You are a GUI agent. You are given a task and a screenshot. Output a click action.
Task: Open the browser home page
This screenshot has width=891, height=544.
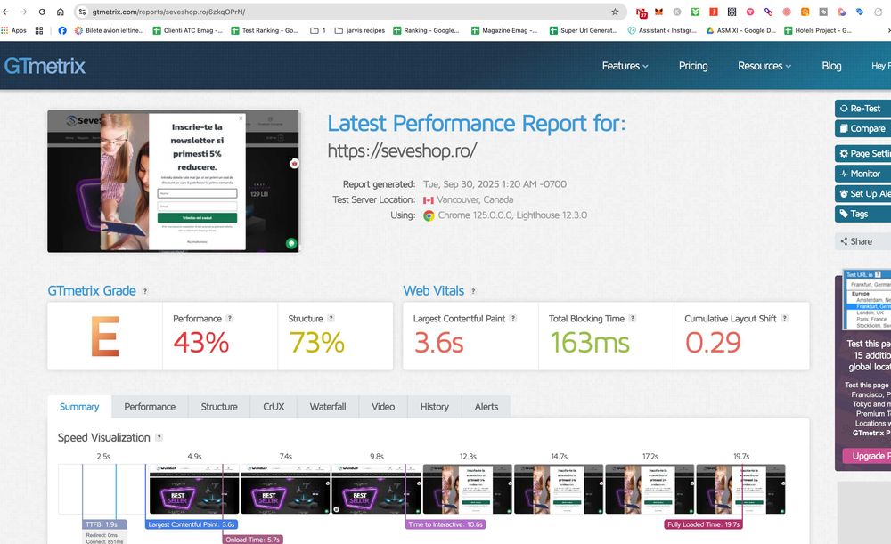click(x=61, y=12)
